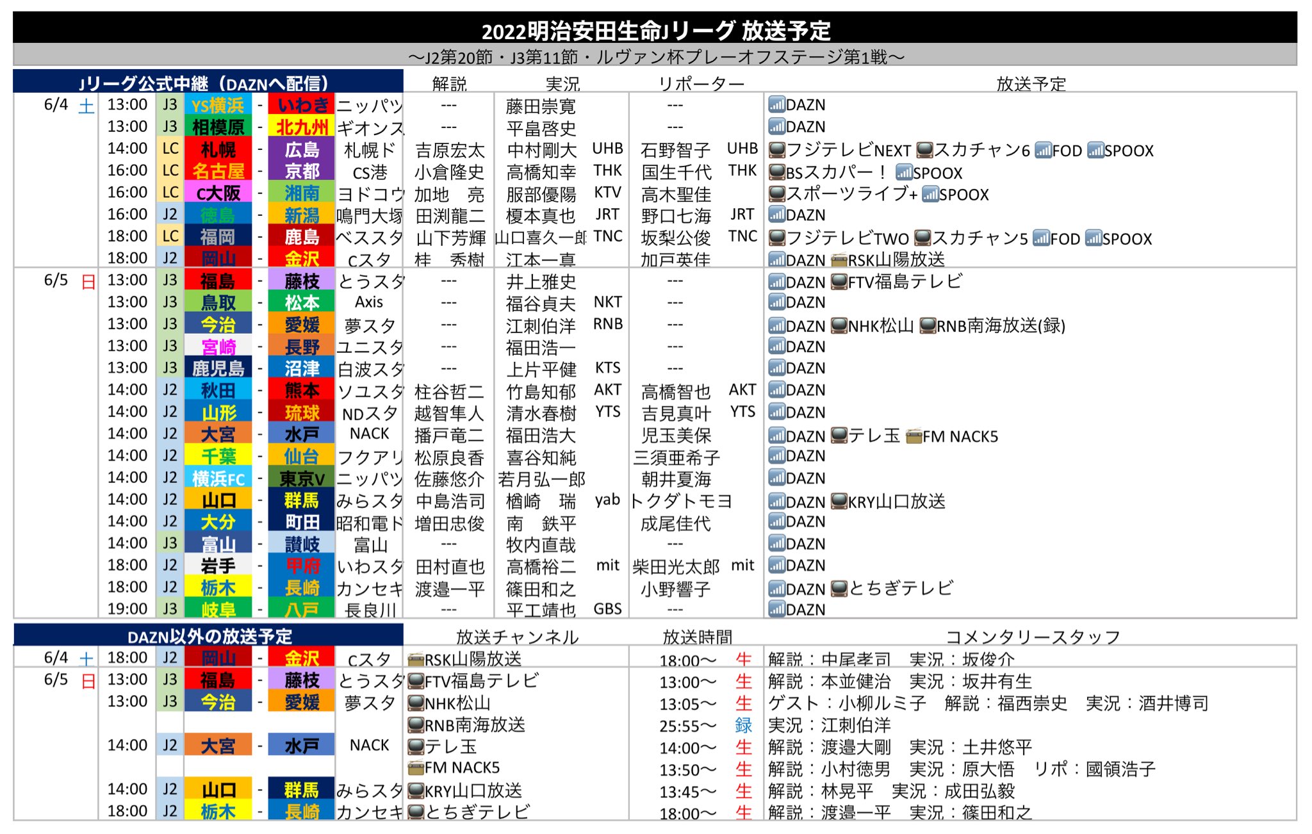This screenshot has width=1312, height=834.
Task: Click the TV icon before とちぎテレビ in bottom table
Action: point(416,812)
